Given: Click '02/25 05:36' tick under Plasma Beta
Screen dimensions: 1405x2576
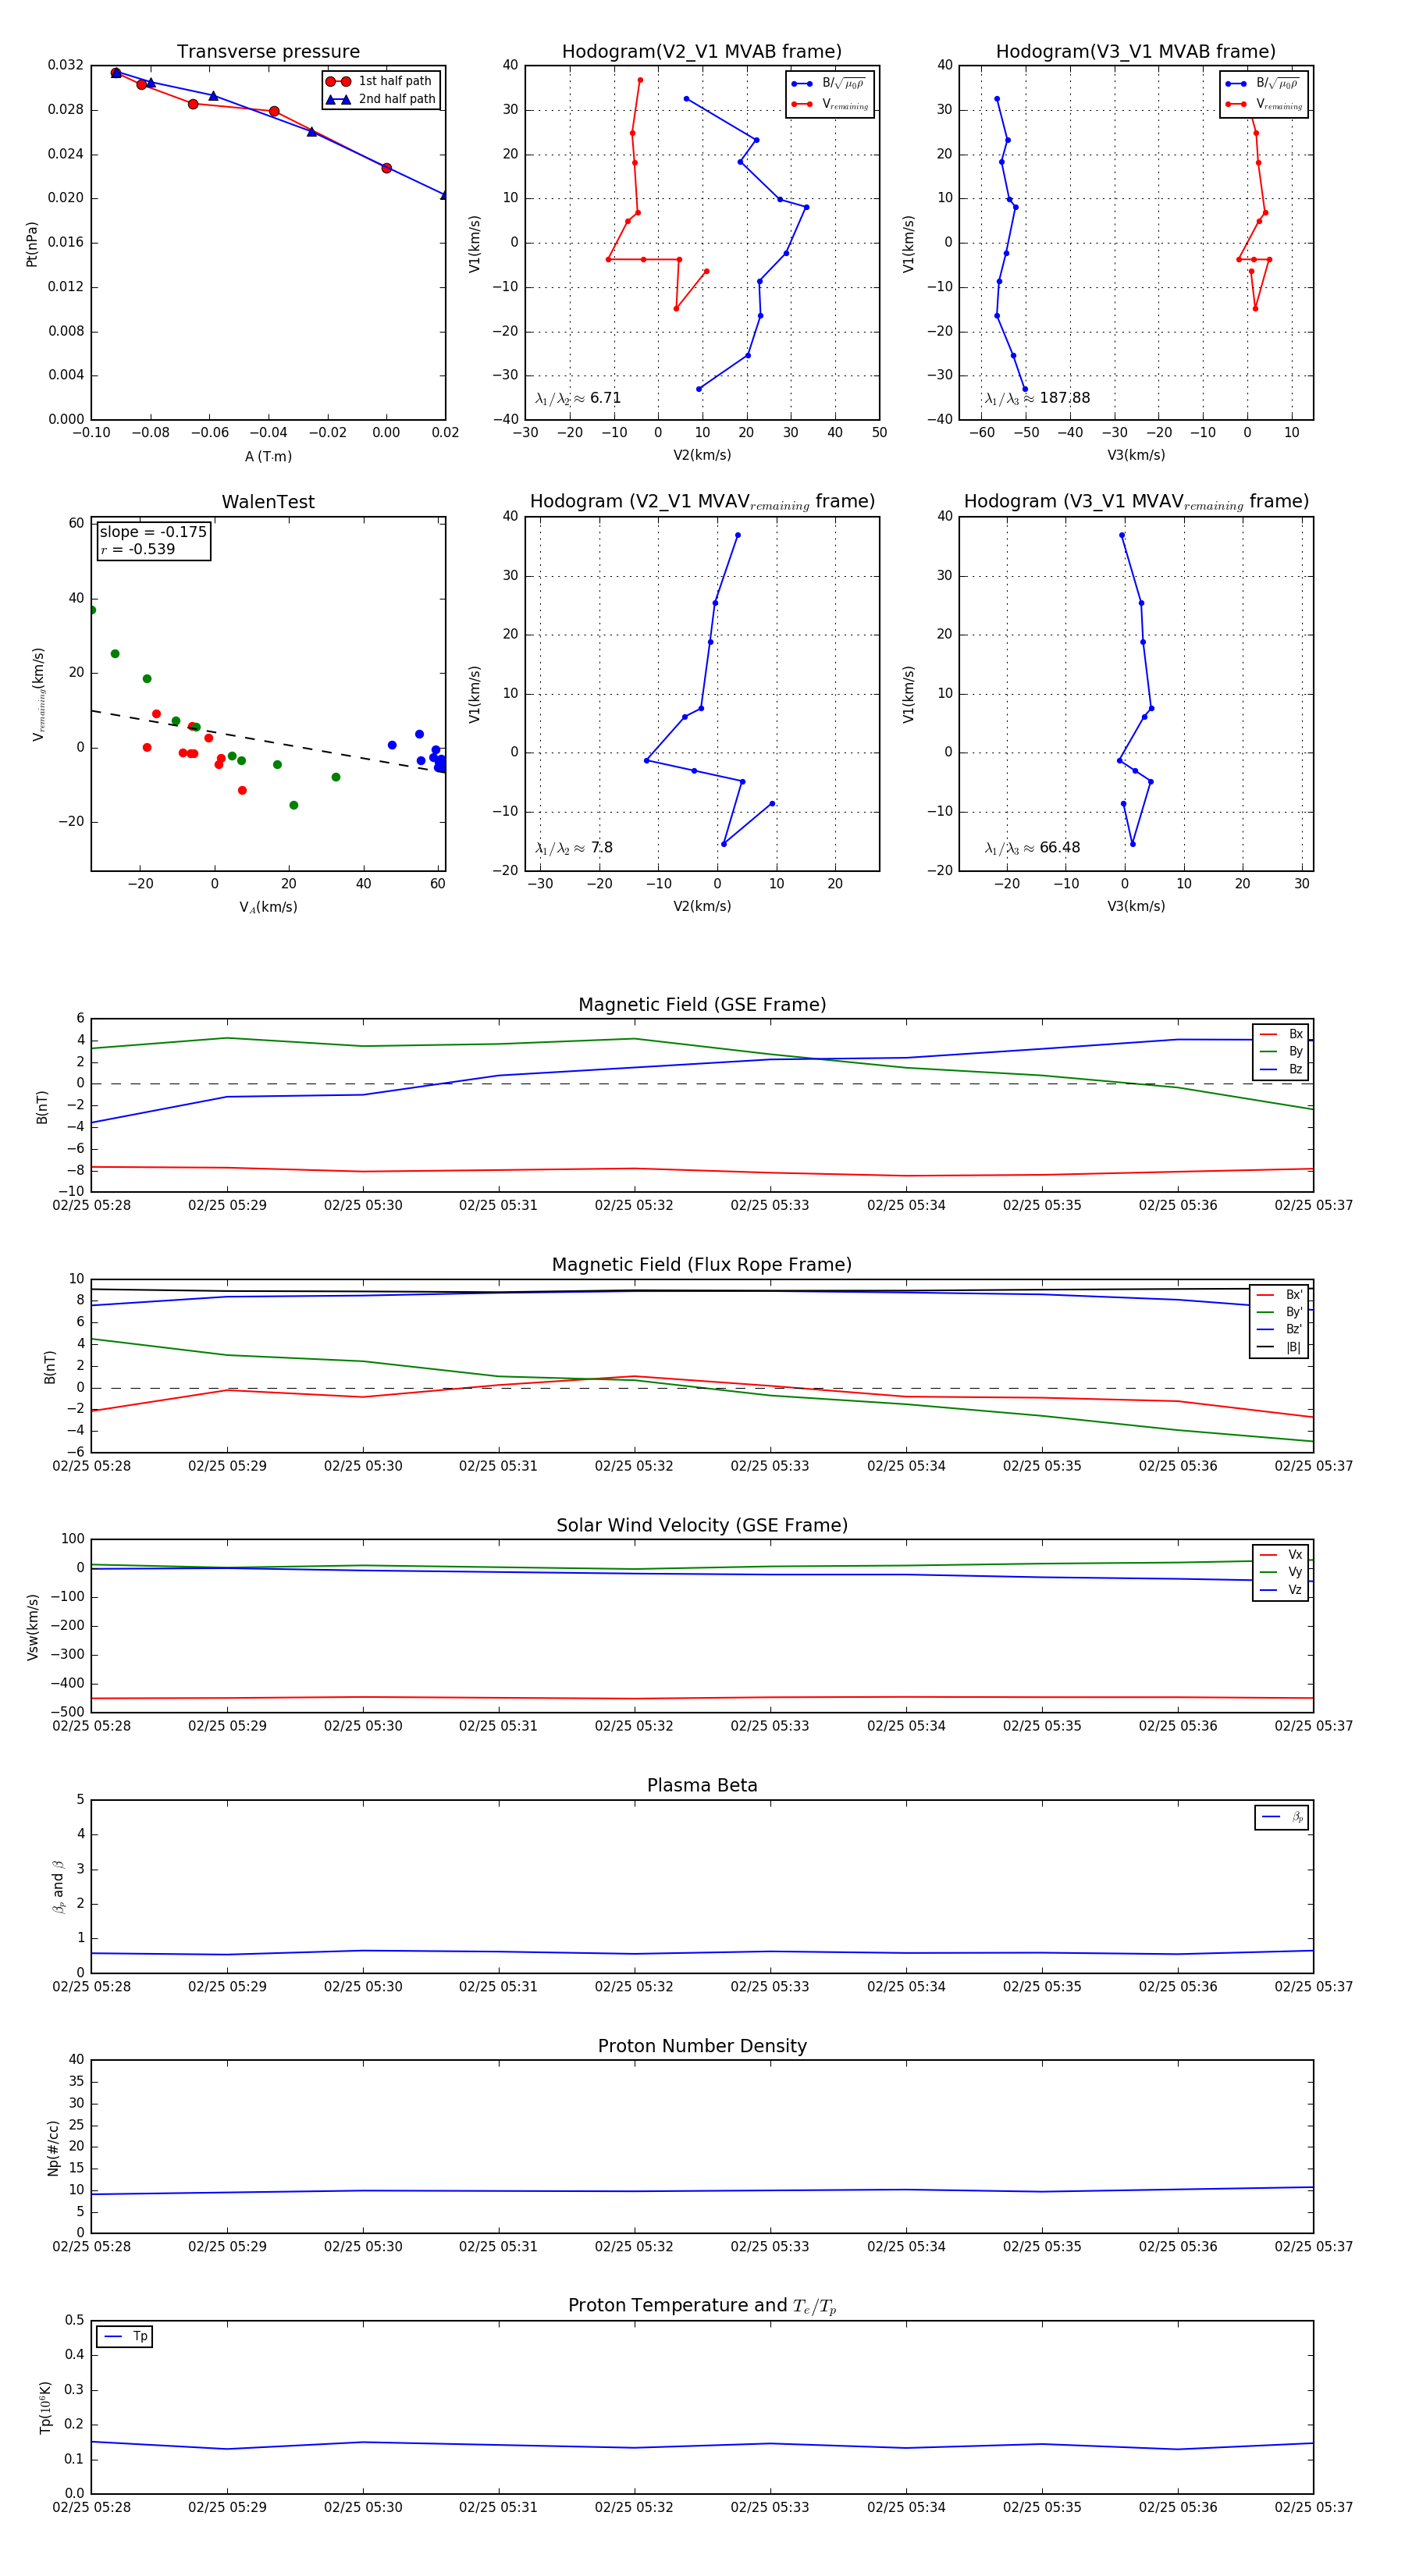Looking at the screenshot, I should point(1178,1987).
